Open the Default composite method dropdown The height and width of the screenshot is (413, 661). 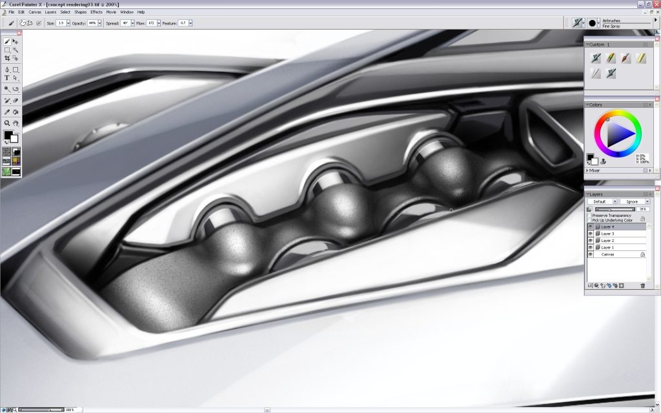coord(616,201)
